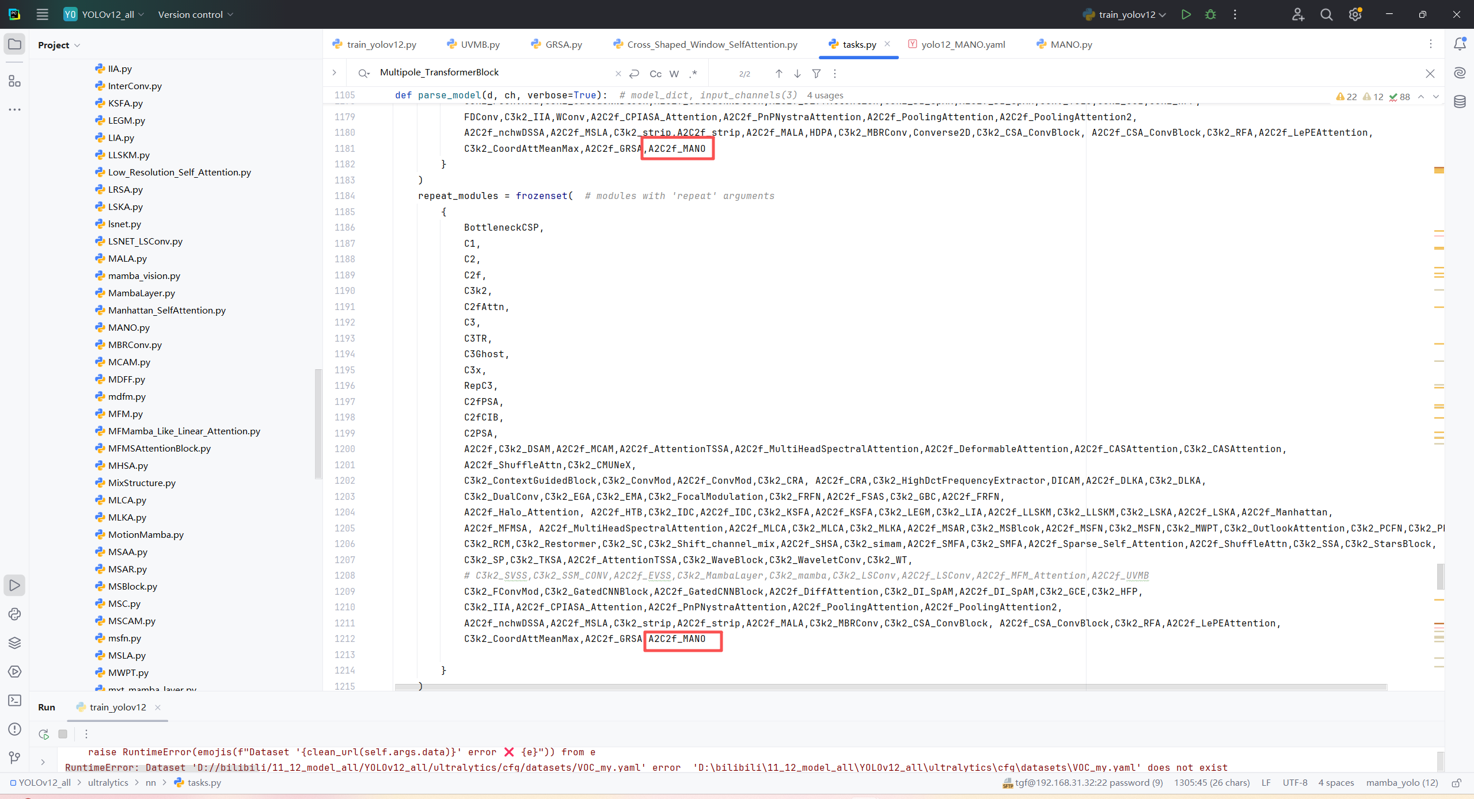Open the Python Packages tool window
The image size is (1474, 799).
click(x=15, y=643)
